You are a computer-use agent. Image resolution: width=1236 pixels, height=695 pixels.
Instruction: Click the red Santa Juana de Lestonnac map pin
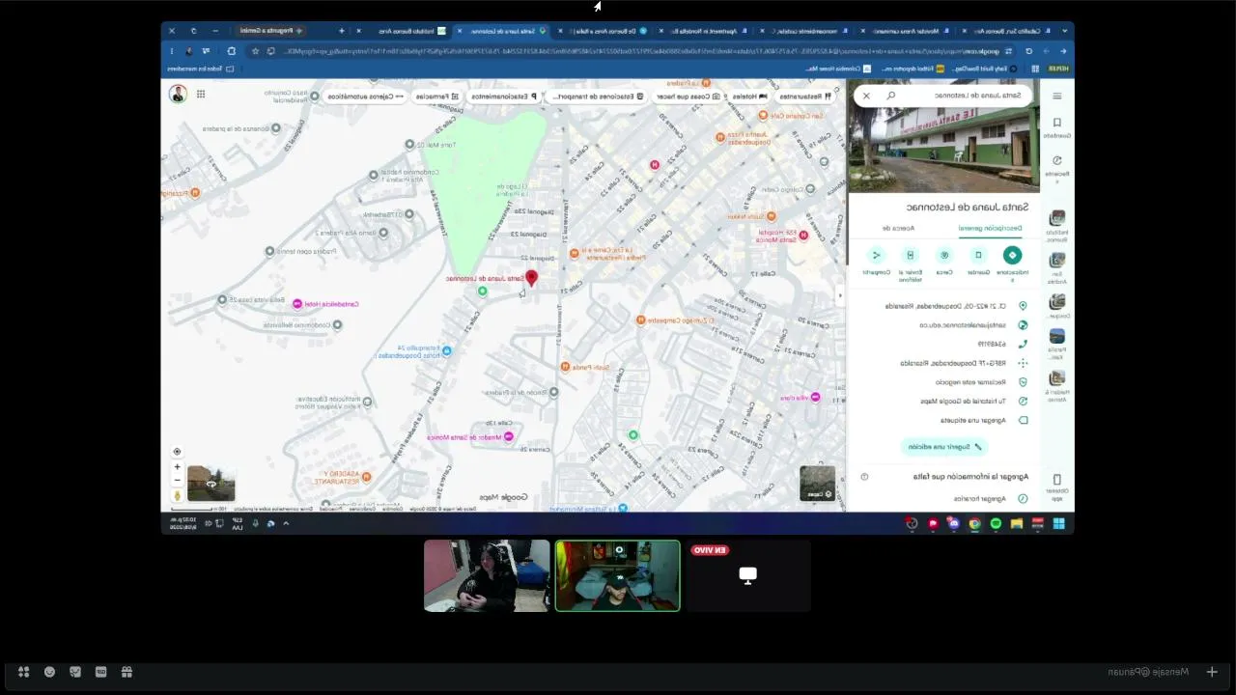[531, 279]
